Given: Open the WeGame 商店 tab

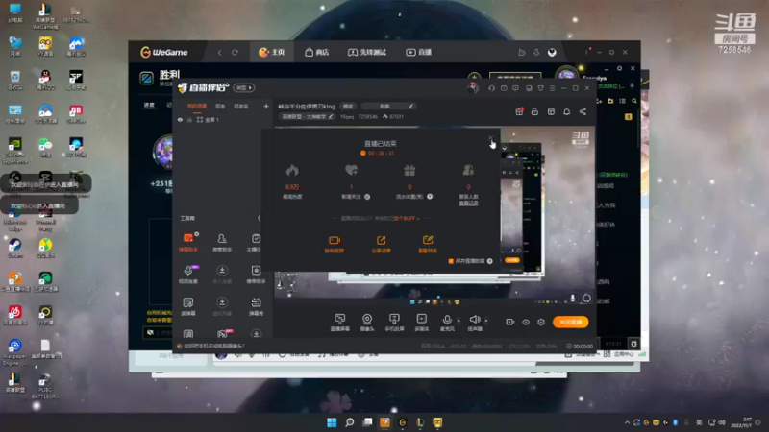Looking at the screenshot, I should (317, 52).
